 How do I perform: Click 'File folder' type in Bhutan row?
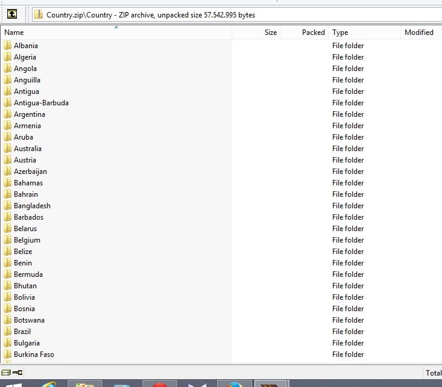tap(348, 286)
